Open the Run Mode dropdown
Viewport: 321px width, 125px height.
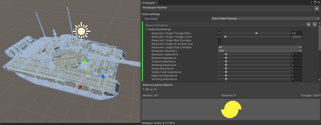click(x=266, y=19)
